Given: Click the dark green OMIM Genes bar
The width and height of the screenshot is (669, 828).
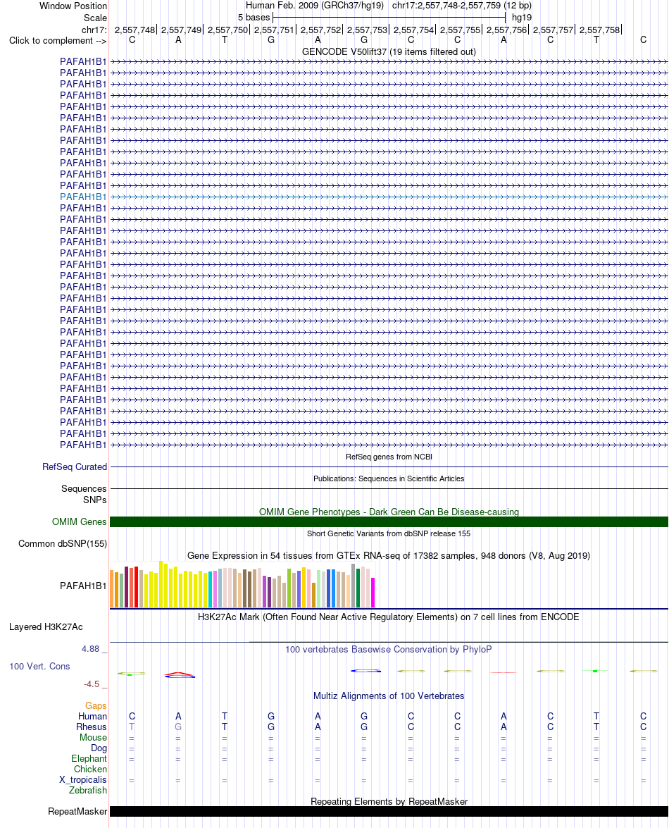Looking at the screenshot, I should (389, 521).
